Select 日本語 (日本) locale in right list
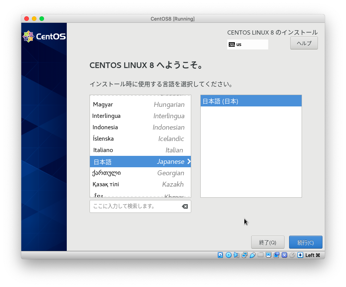This screenshot has height=287, width=346. [x=251, y=101]
